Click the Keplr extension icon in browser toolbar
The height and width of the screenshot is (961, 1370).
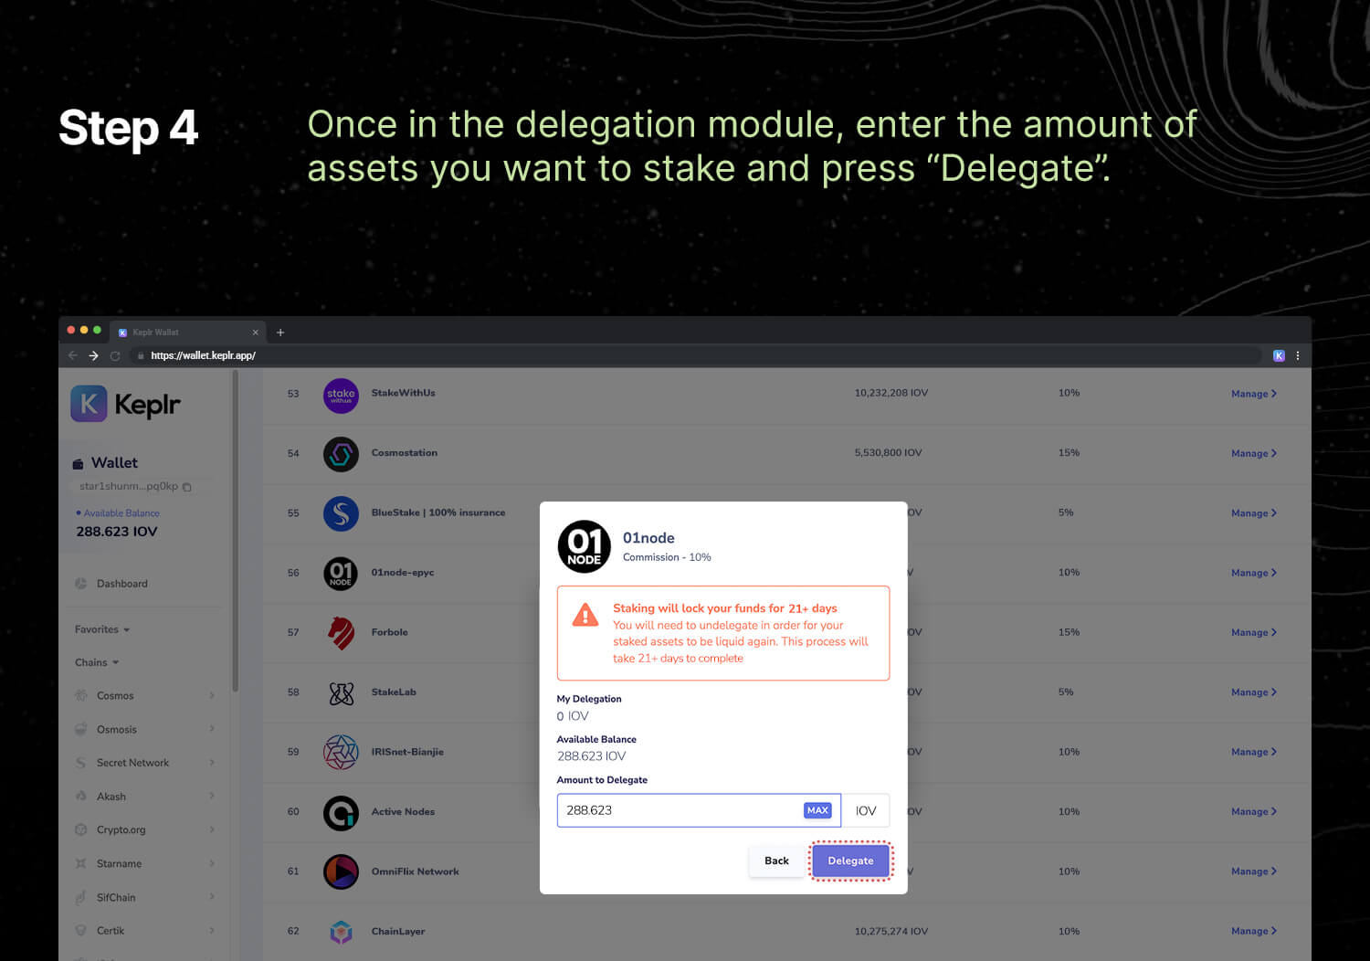click(x=1279, y=355)
